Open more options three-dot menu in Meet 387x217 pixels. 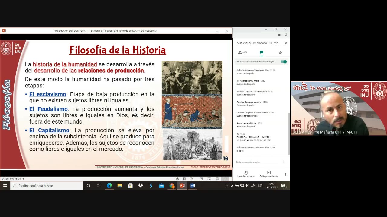[x=285, y=174]
